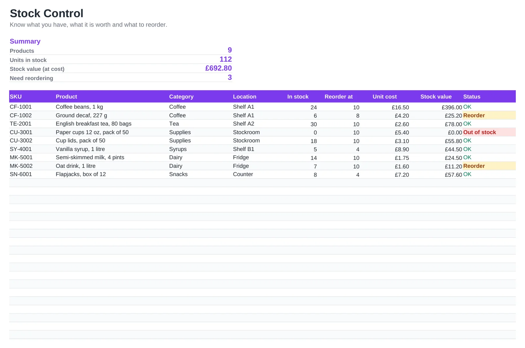
Task: Select in-stock quantity 30
Action: point(314,124)
